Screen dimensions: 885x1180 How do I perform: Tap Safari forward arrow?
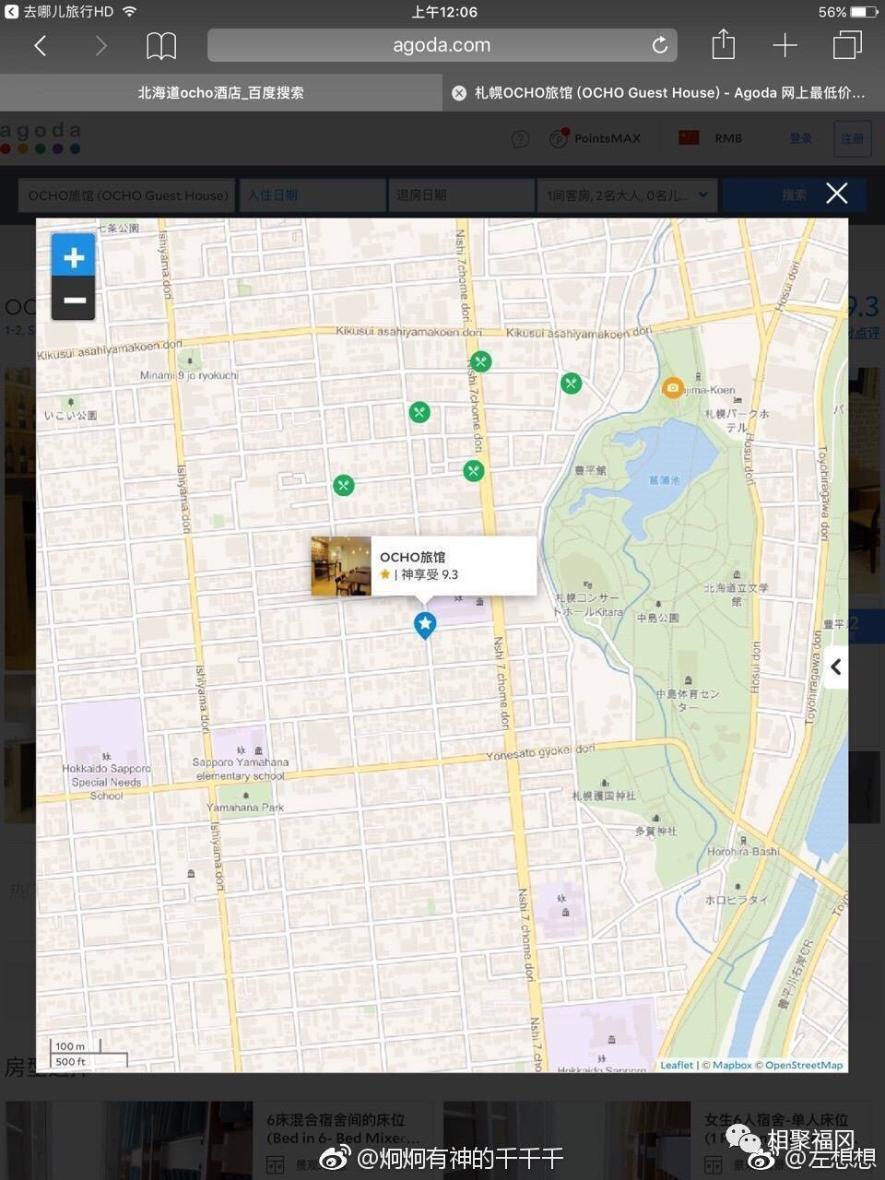[100, 45]
